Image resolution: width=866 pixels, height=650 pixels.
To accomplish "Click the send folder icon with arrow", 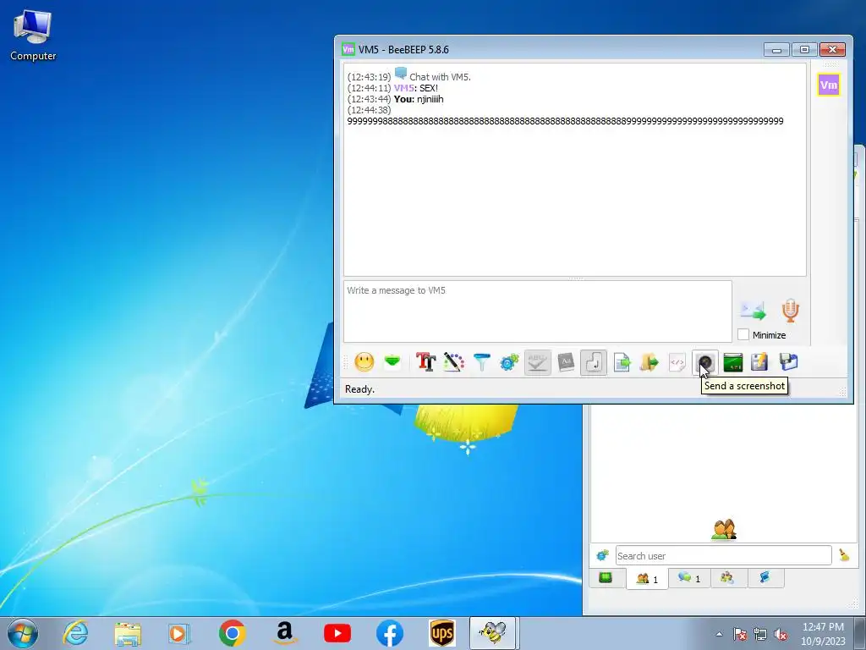I will [649, 362].
